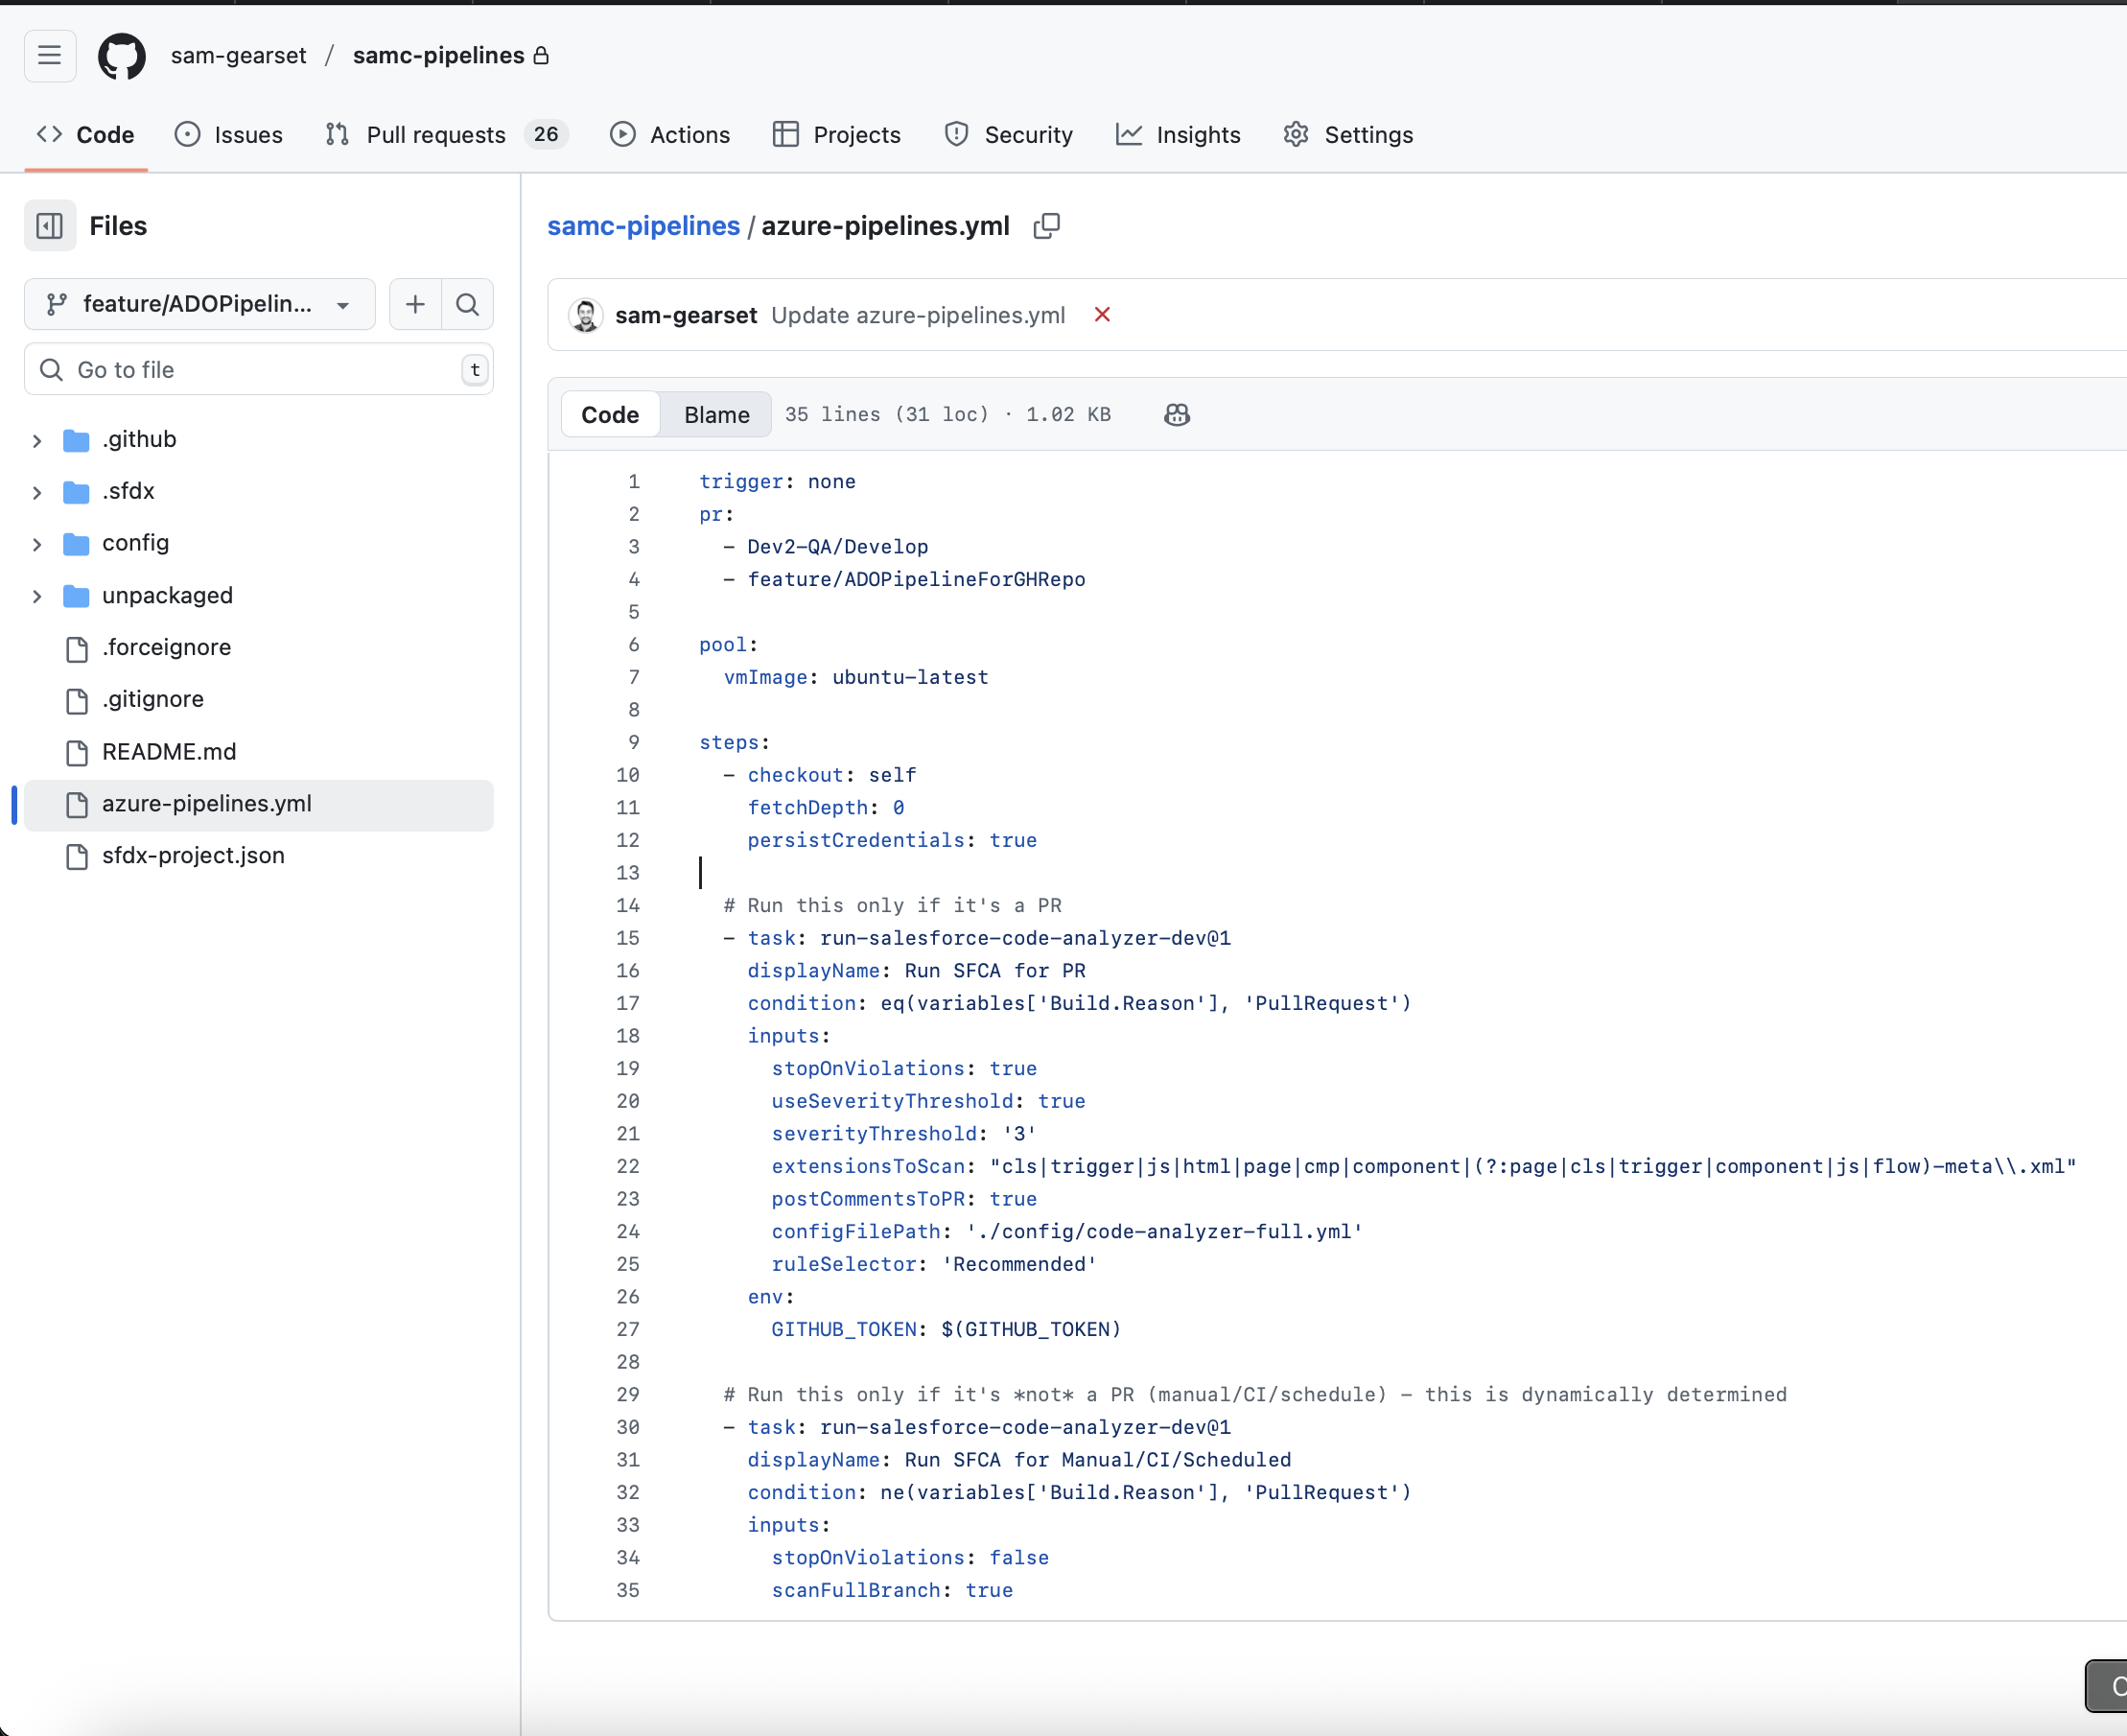The height and width of the screenshot is (1736, 2127).
Task: Click the 'GITHUB_TOKEN: $(GITHUB_TOKEN)' code line
Action: pos(946,1330)
